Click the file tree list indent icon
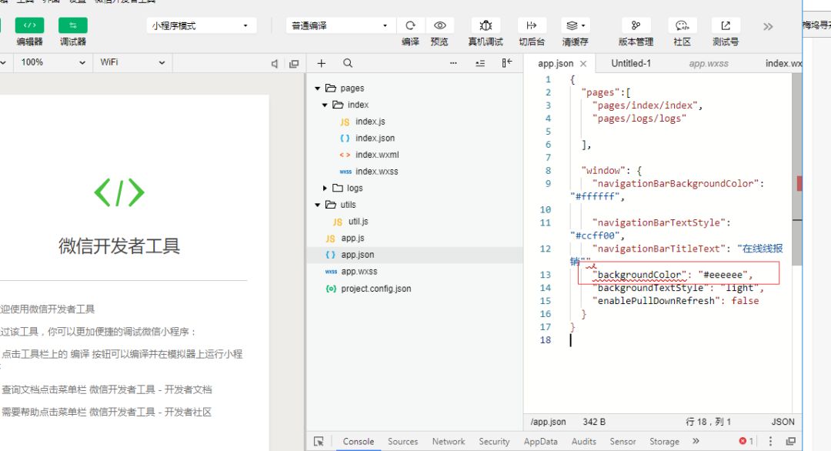 (480, 63)
